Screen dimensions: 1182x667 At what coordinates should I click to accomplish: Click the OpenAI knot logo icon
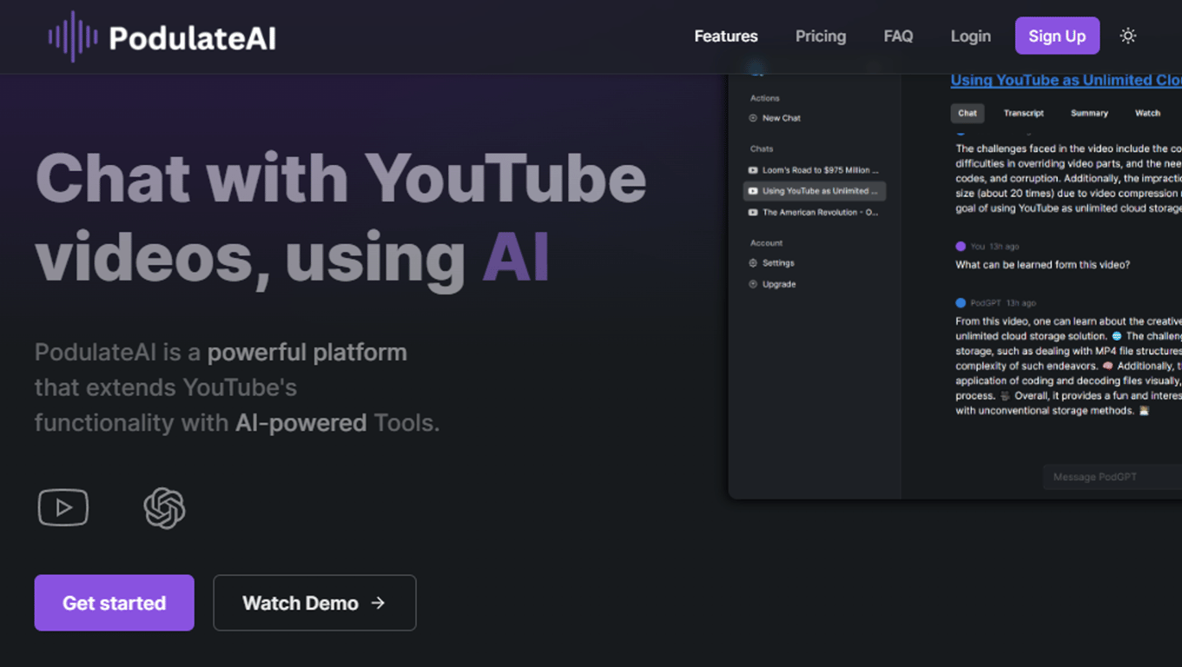click(164, 508)
